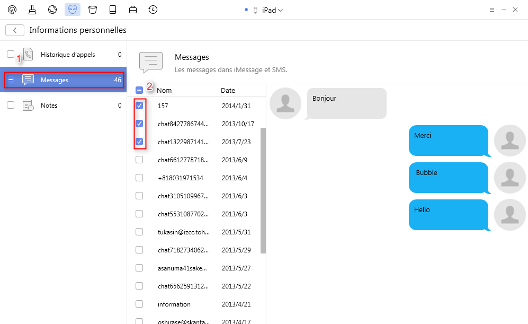Click the 2013/5/29 date cell

236,250
